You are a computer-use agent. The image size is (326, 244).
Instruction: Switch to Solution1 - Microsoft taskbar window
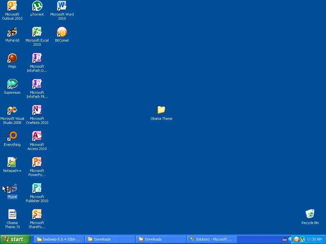(x=212, y=240)
